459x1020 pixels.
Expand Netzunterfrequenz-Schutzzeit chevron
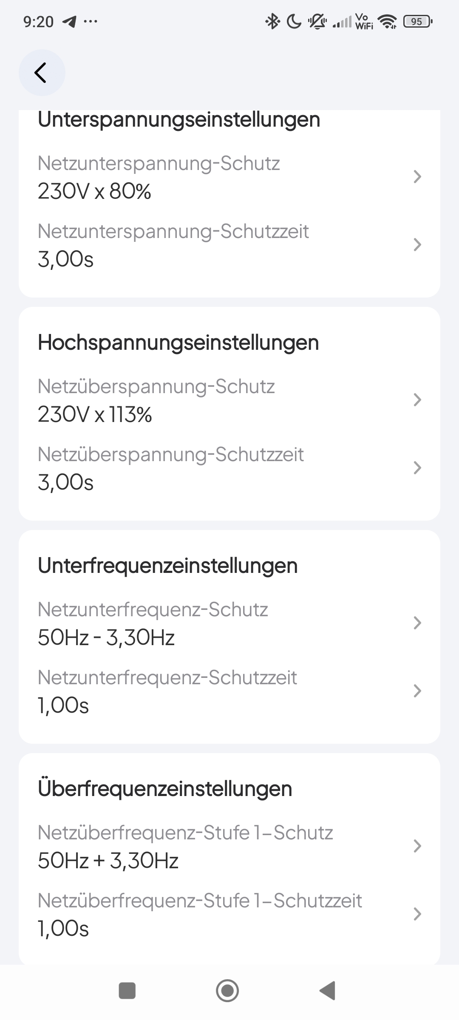(x=417, y=691)
